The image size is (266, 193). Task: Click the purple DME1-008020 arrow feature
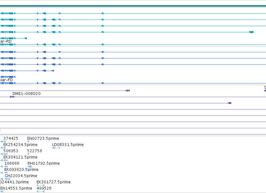pos(13,97)
